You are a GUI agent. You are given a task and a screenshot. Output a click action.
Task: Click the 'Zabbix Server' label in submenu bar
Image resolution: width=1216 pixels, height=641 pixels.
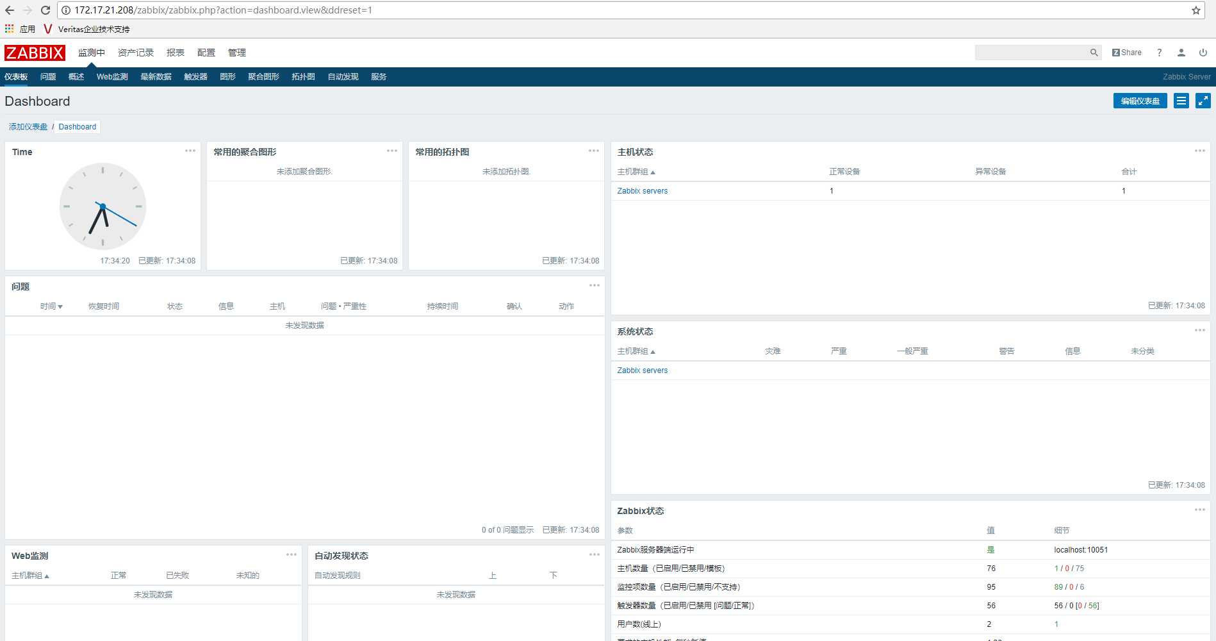(1187, 77)
